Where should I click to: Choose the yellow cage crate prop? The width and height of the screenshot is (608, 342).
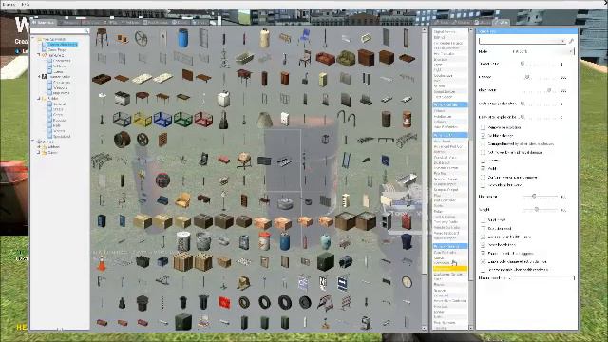pos(142,120)
